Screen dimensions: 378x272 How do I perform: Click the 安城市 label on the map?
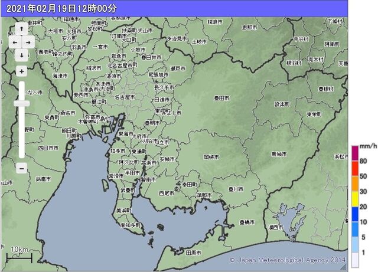coord(167,159)
